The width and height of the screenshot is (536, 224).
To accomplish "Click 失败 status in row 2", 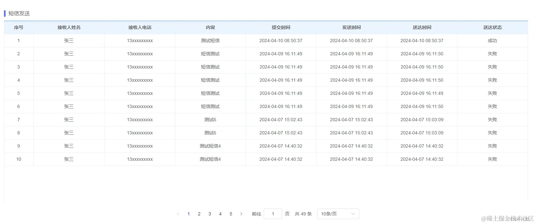I will click(492, 54).
